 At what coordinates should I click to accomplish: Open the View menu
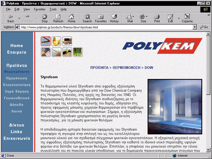click(26, 9)
